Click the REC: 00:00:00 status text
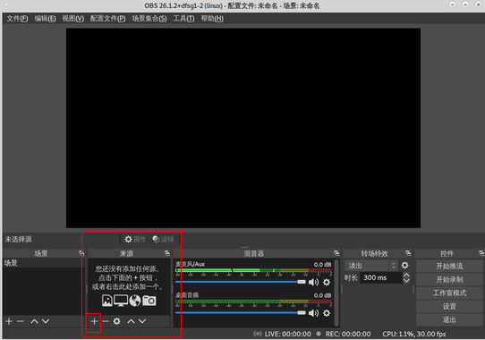 (348, 334)
